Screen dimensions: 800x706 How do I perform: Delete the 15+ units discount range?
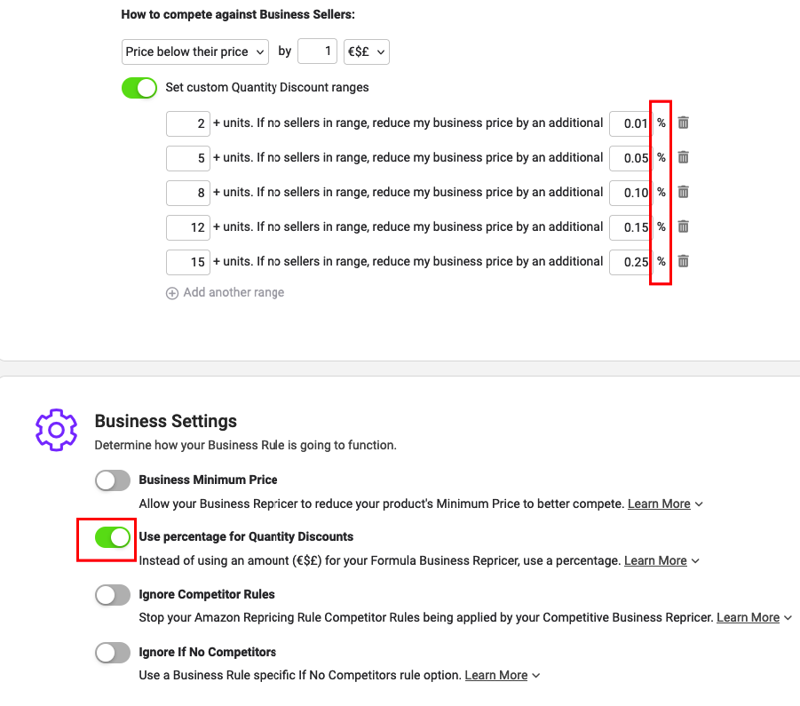683,261
